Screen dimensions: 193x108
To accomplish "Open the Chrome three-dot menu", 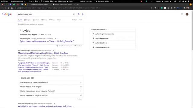I will [191, 8].
